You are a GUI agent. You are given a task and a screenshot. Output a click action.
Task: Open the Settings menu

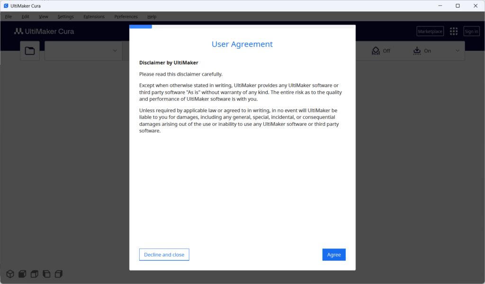pyautogui.click(x=65, y=17)
